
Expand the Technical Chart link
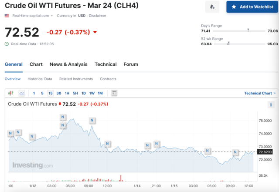(260, 93)
